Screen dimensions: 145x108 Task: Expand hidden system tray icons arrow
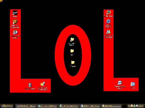click(x=129, y=106)
